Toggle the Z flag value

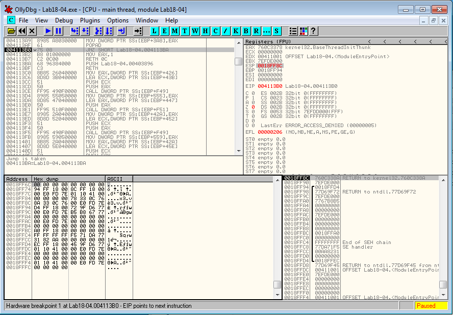[252, 107]
